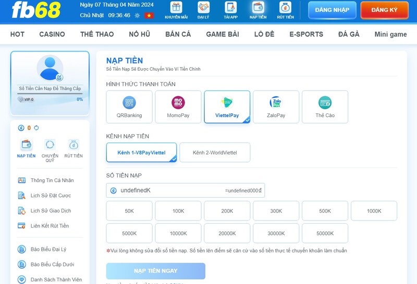Click the Đăng Ký register button
Image resolution: width=417 pixels, height=284 pixels.
pyautogui.click(x=384, y=10)
